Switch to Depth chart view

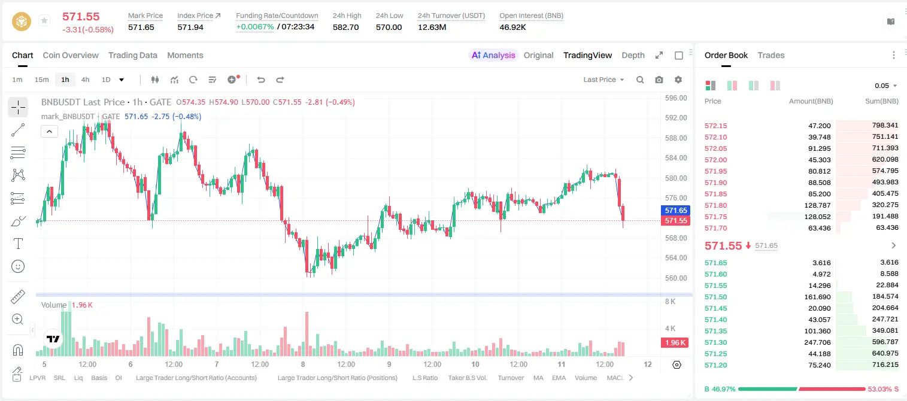(x=633, y=55)
